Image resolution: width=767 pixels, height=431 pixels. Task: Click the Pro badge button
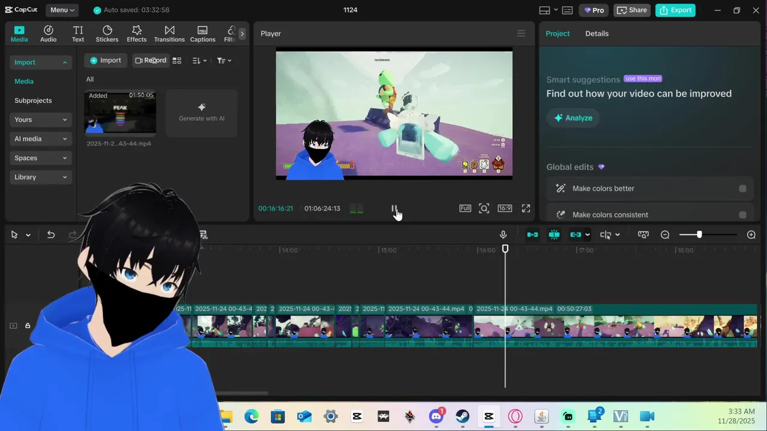[x=594, y=10]
